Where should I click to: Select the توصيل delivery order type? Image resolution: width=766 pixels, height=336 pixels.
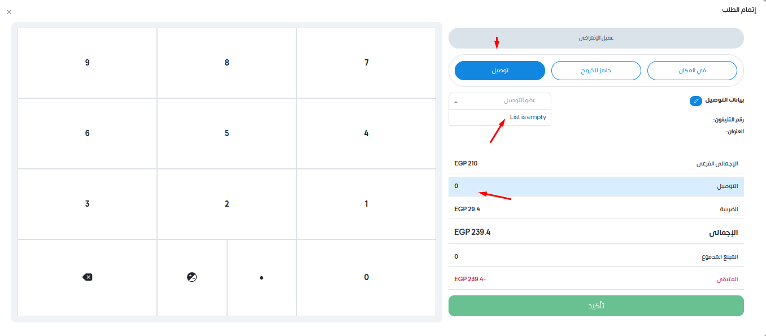coord(500,71)
